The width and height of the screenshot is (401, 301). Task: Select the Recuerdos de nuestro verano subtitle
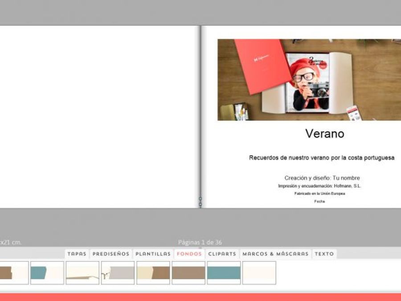tap(321, 158)
